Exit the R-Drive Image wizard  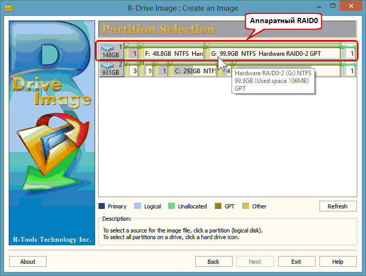pyautogui.click(x=296, y=261)
